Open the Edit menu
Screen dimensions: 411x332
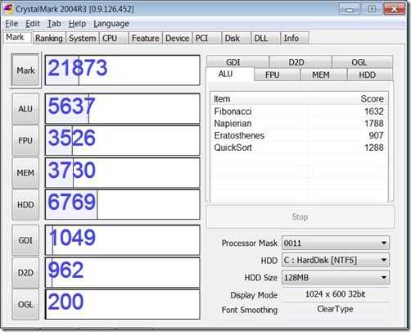(x=33, y=24)
